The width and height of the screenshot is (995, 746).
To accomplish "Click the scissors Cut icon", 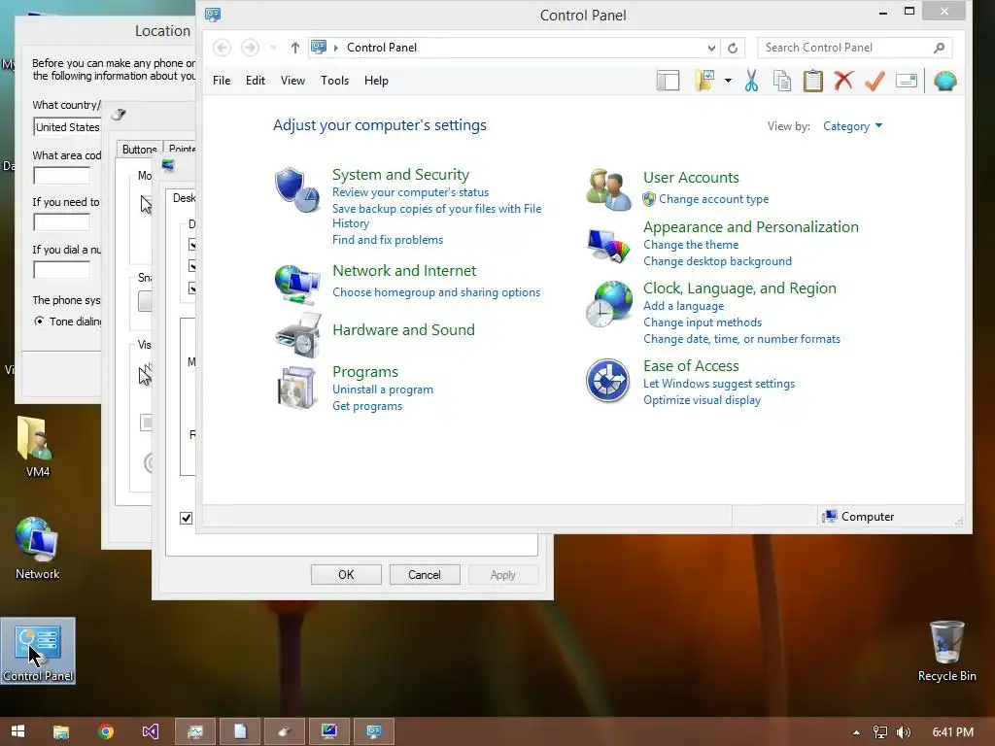I will click(751, 81).
